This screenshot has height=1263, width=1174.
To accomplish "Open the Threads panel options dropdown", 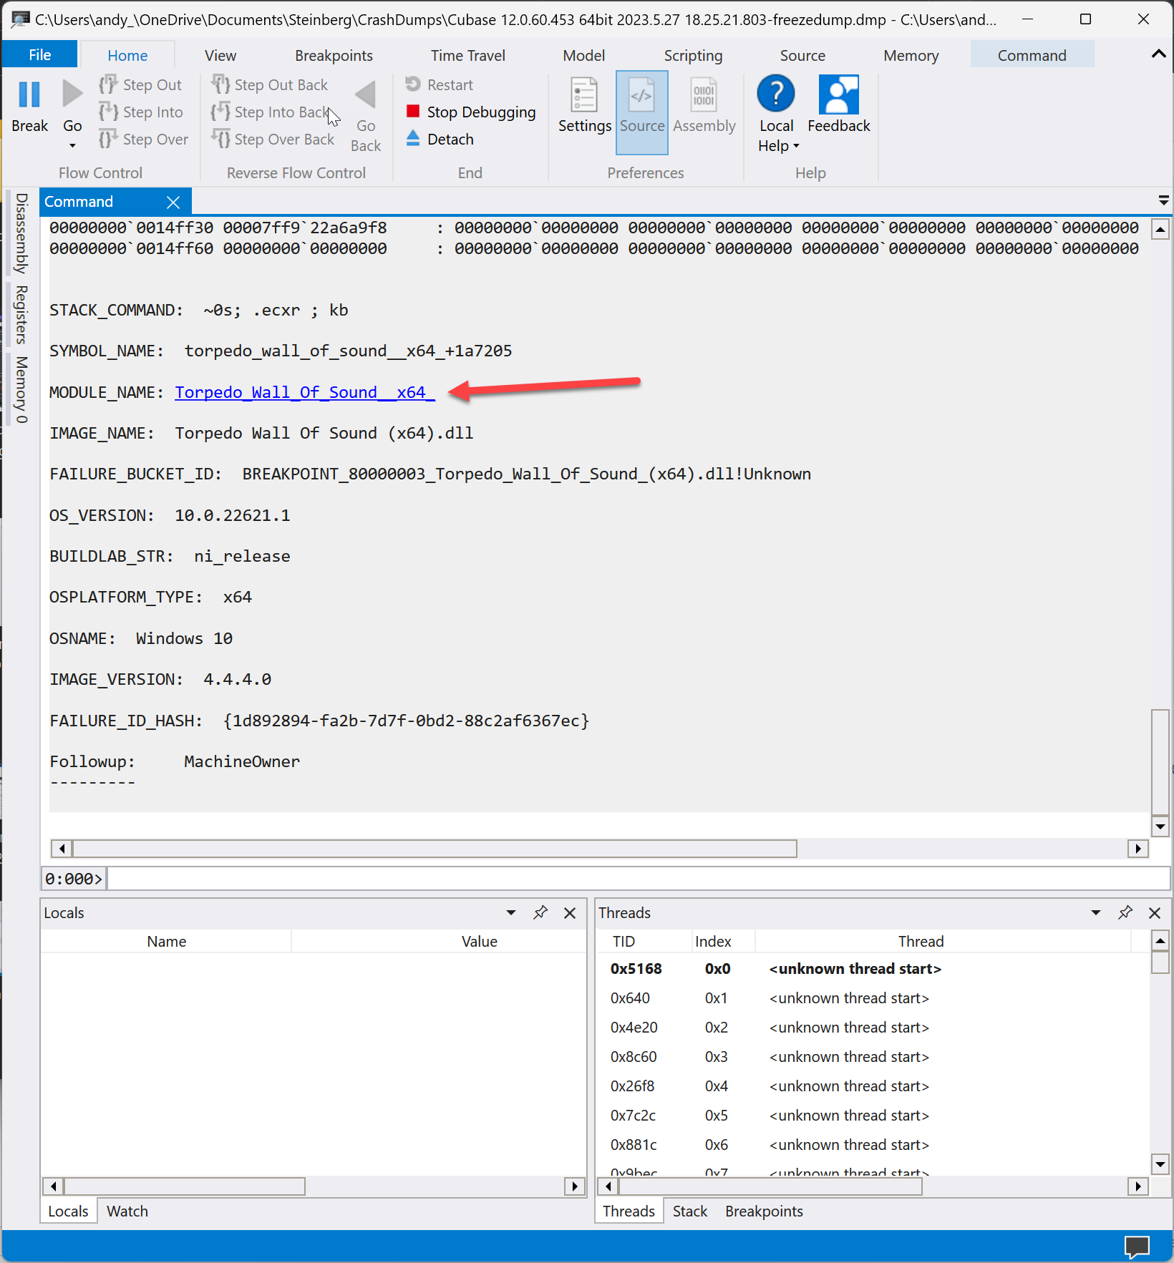I will (x=1095, y=913).
